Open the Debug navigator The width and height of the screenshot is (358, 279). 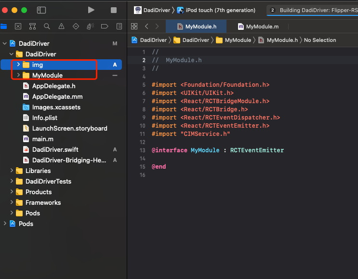click(91, 27)
